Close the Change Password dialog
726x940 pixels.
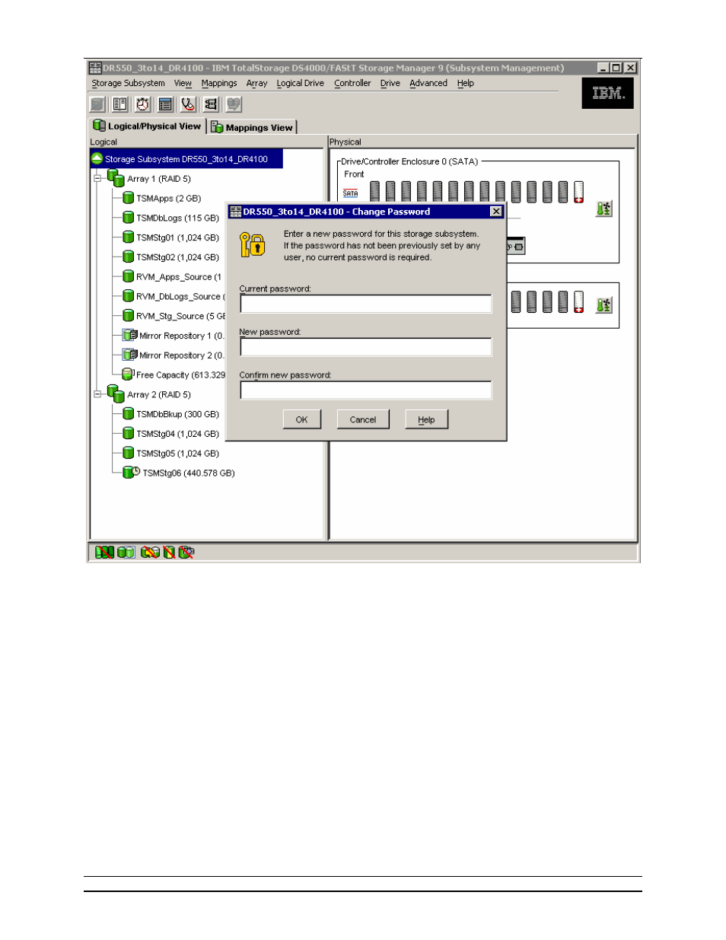(496, 212)
